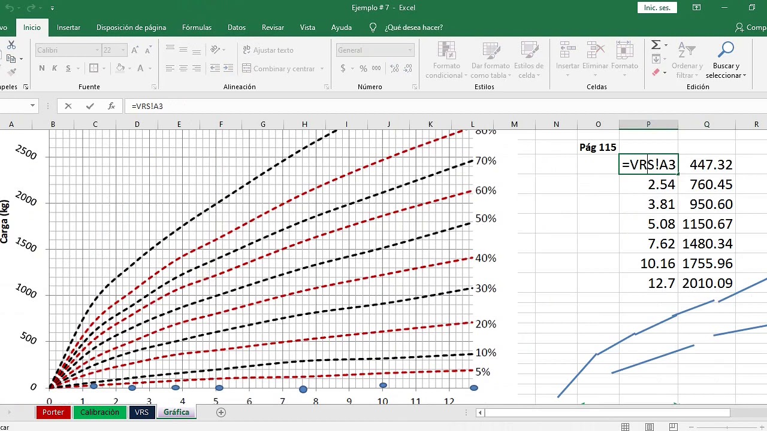Screen dimensions: 767x431
Task: Switch to Page Layout view icon
Action: point(649,427)
